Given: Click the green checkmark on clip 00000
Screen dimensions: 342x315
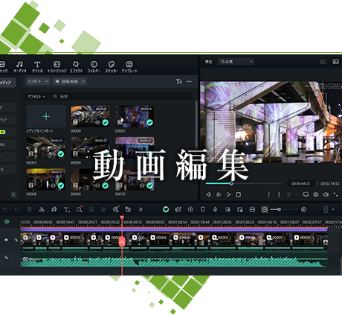Looking at the screenshot, I should tap(106, 122).
